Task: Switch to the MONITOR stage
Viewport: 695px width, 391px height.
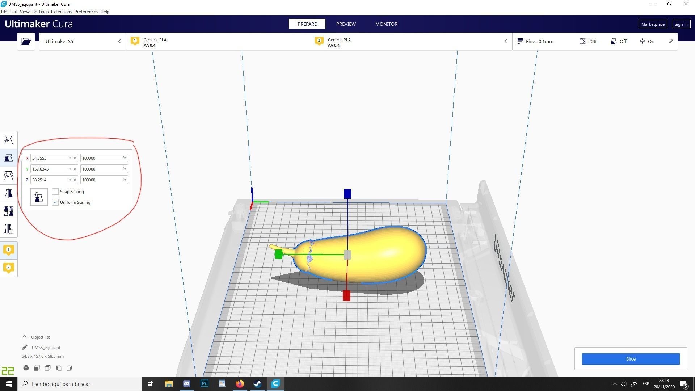Action: (386, 24)
